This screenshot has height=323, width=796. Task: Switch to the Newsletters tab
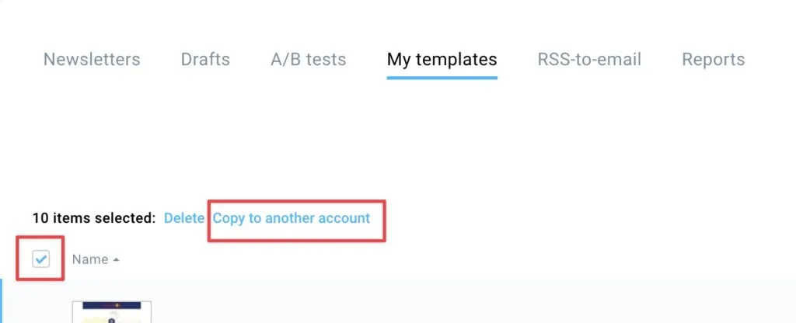click(92, 59)
